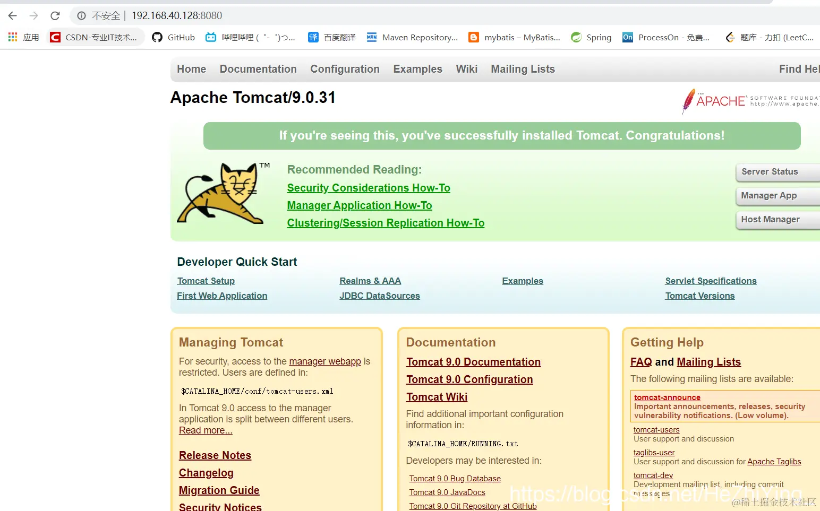Open the Realms & AAA link

tap(370, 281)
